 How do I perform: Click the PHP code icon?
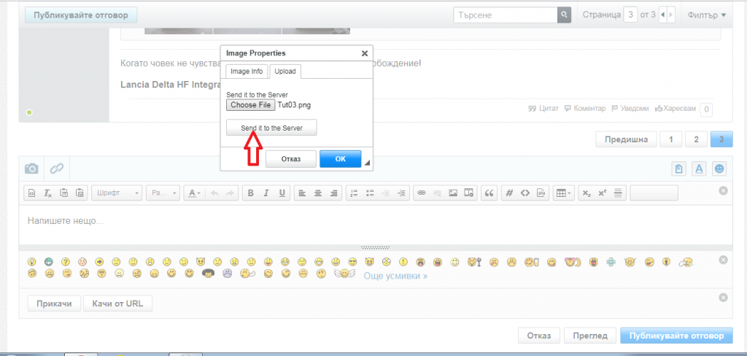[x=541, y=193]
